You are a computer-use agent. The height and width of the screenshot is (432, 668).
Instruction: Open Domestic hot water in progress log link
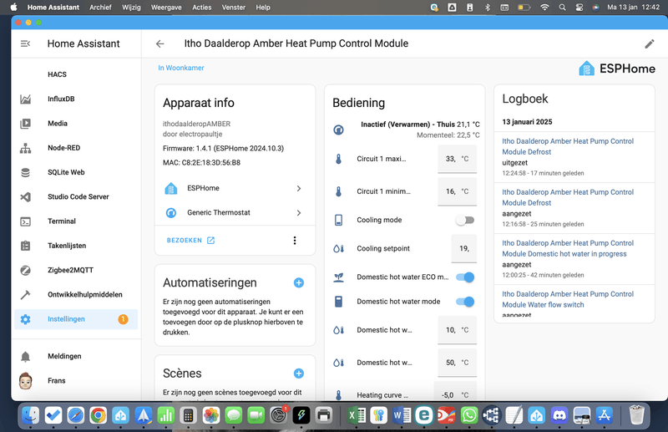coord(568,248)
